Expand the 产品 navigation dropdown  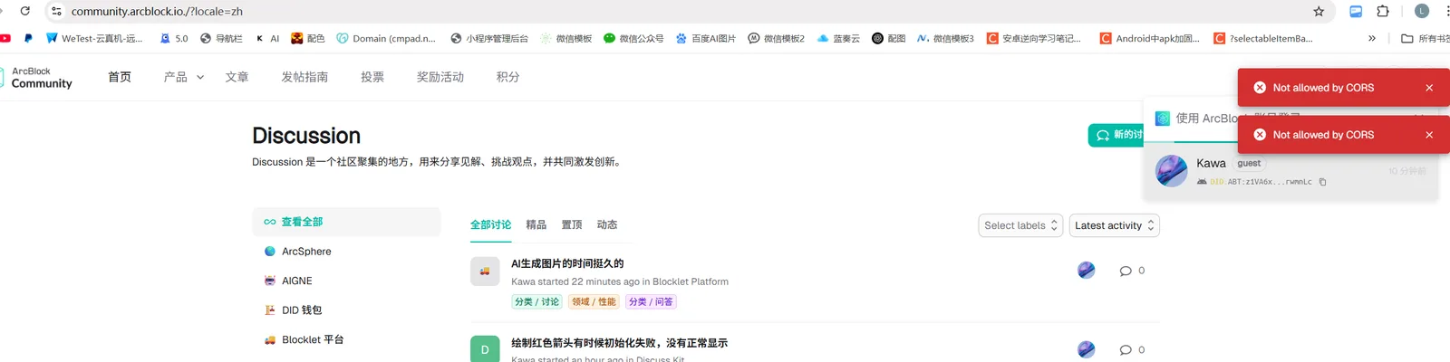184,77
